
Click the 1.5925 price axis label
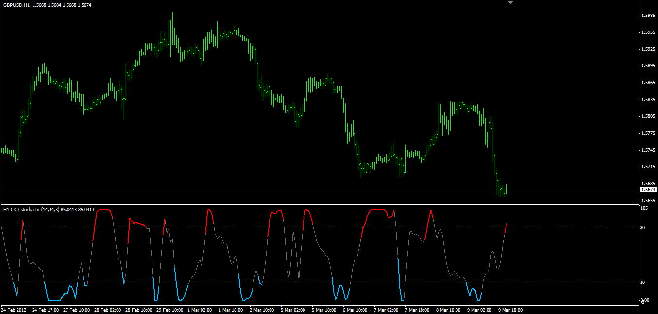pos(648,49)
